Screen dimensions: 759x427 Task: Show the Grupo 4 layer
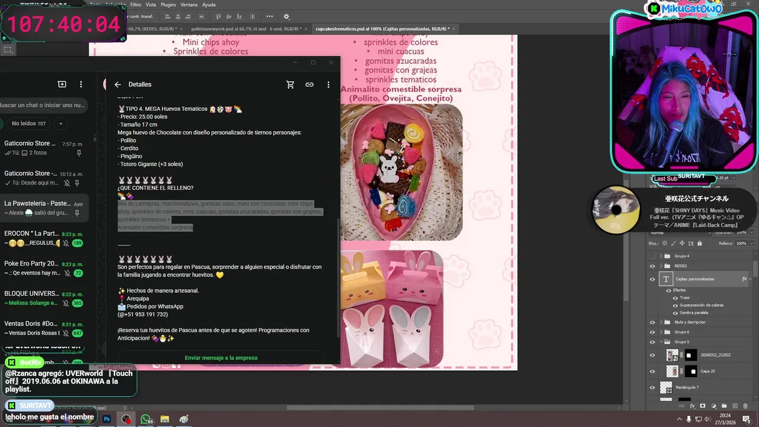coord(652,256)
